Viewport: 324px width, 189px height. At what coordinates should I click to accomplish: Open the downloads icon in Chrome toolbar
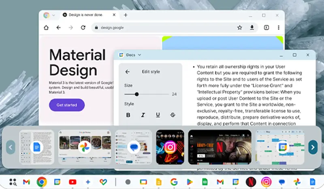pyautogui.click(x=252, y=27)
